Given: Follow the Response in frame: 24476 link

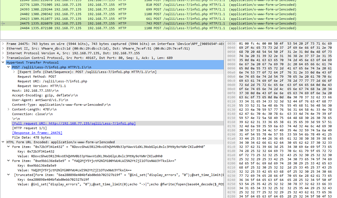Looking at the screenshot, I should coord(37,133).
